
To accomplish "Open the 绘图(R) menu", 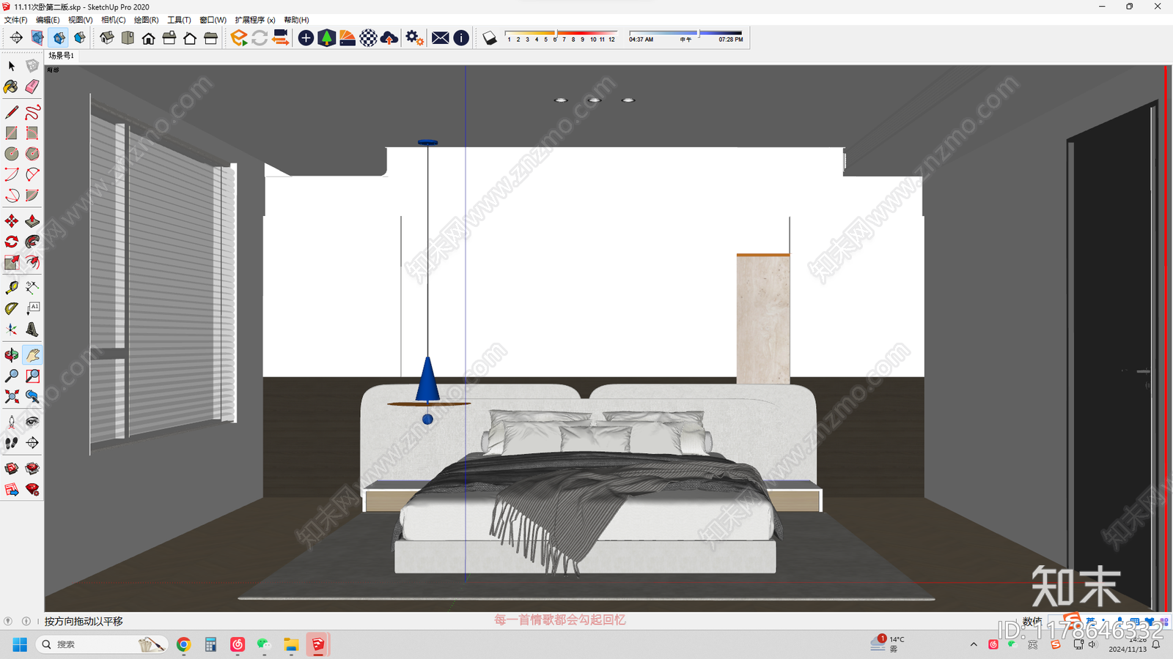I will tap(146, 20).
